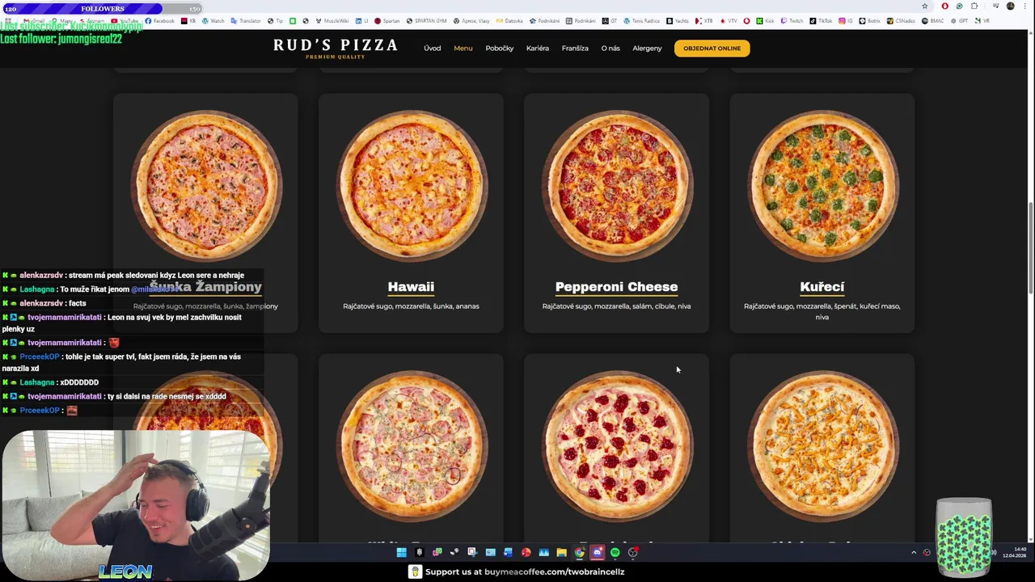1035x582 pixels.
Task: Select the Šunka Žampiony pizza image
Action: tap(205, 186)
